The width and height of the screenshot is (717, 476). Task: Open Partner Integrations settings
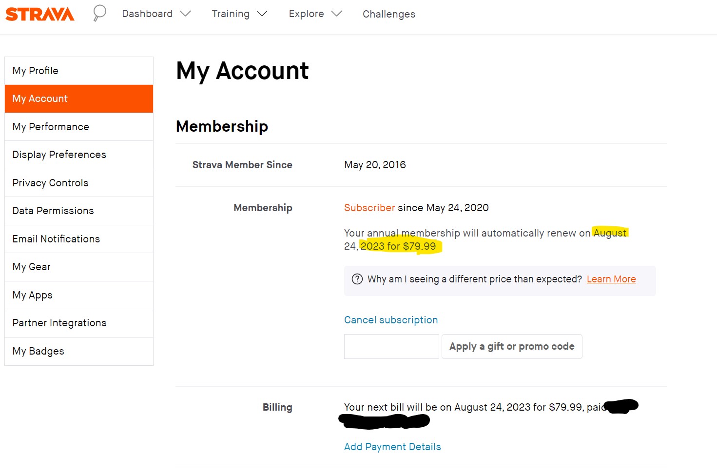[79, 323]
